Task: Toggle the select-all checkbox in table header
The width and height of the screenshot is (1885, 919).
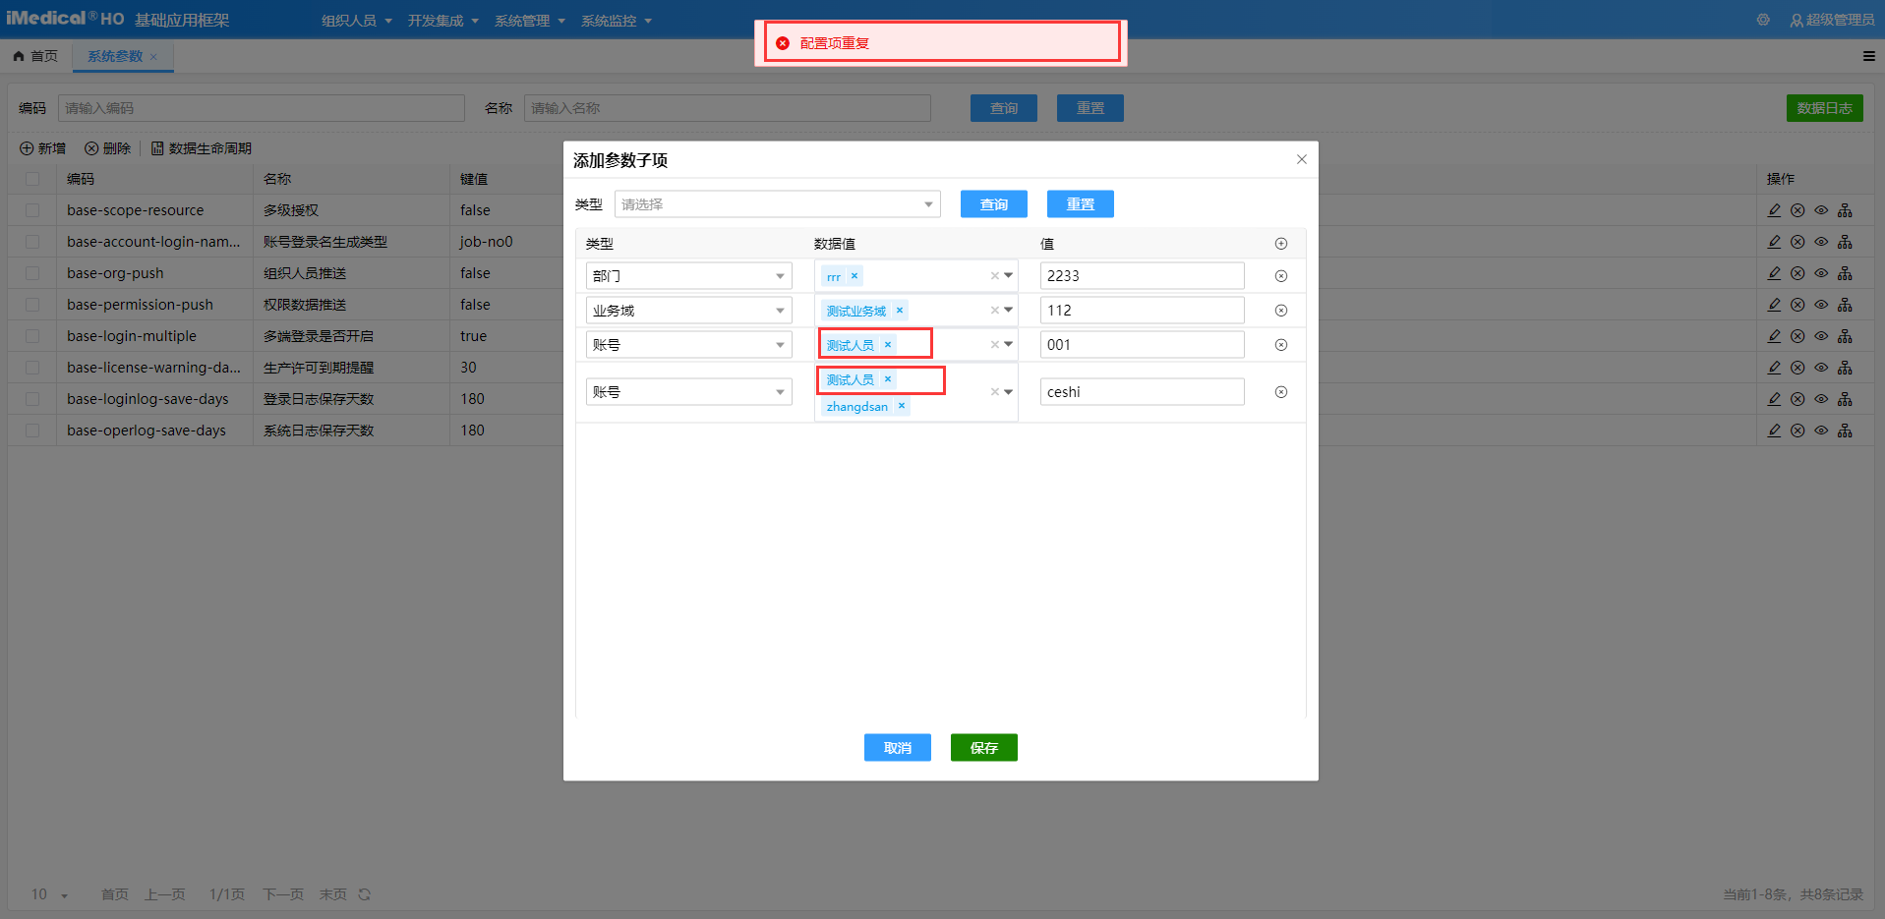Action: pyautogui.click(x=32, y=179)
